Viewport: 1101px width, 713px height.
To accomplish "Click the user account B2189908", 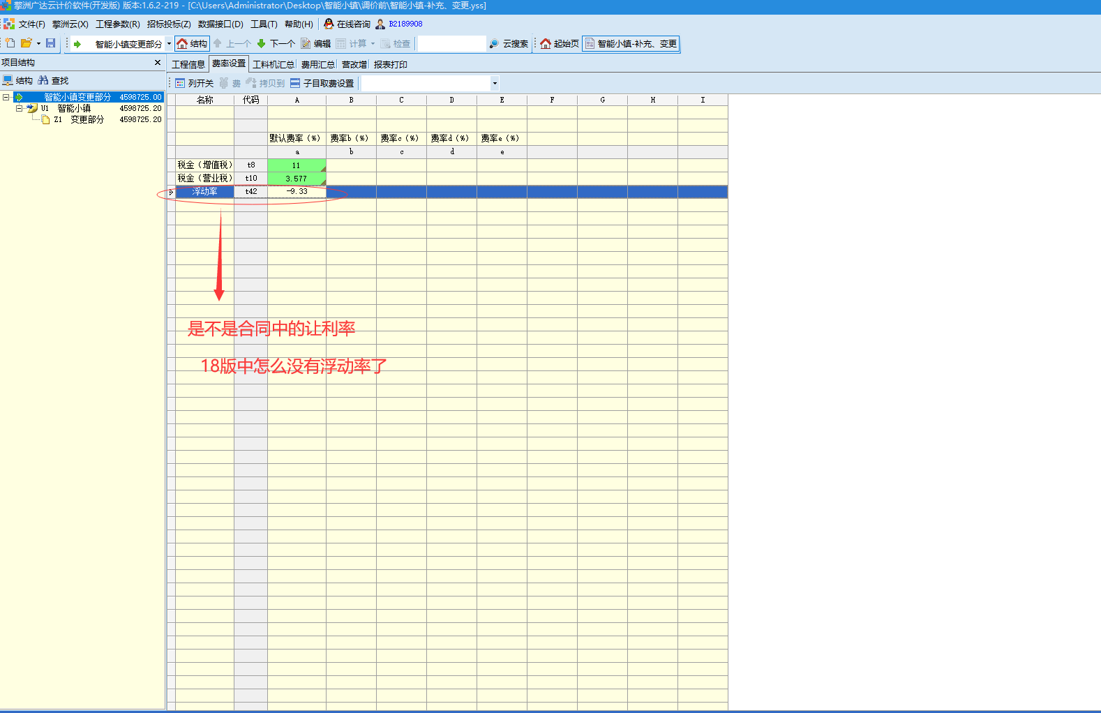I will (399, 24).
